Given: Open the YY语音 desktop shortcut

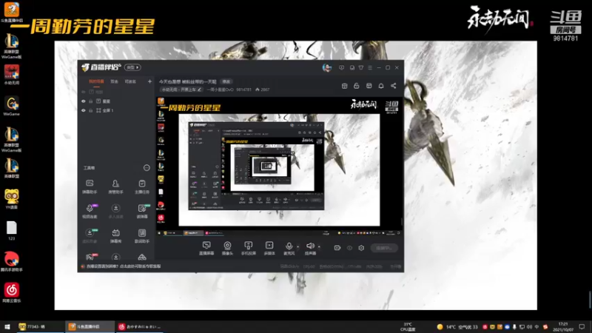Looking at the screenshot, I should click(x=11, y=199).
